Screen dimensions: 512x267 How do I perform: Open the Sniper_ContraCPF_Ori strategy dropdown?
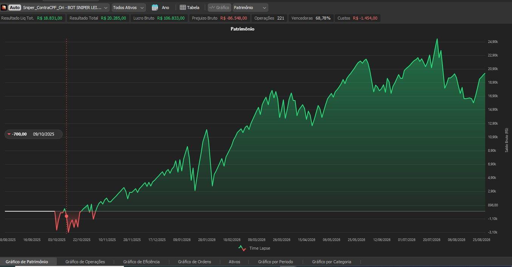[66, 8]
